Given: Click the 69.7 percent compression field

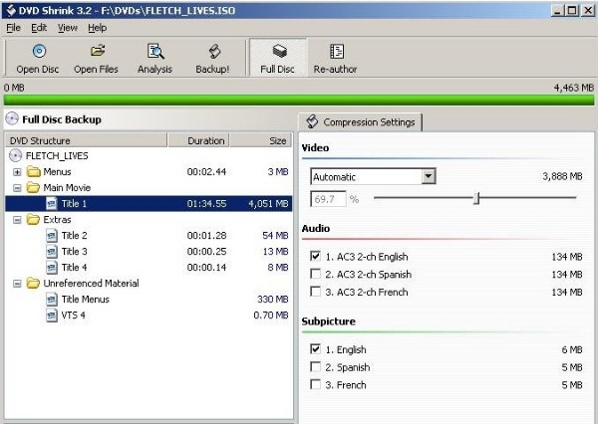Looking at the screenshot, I should (x=328, y=199).
